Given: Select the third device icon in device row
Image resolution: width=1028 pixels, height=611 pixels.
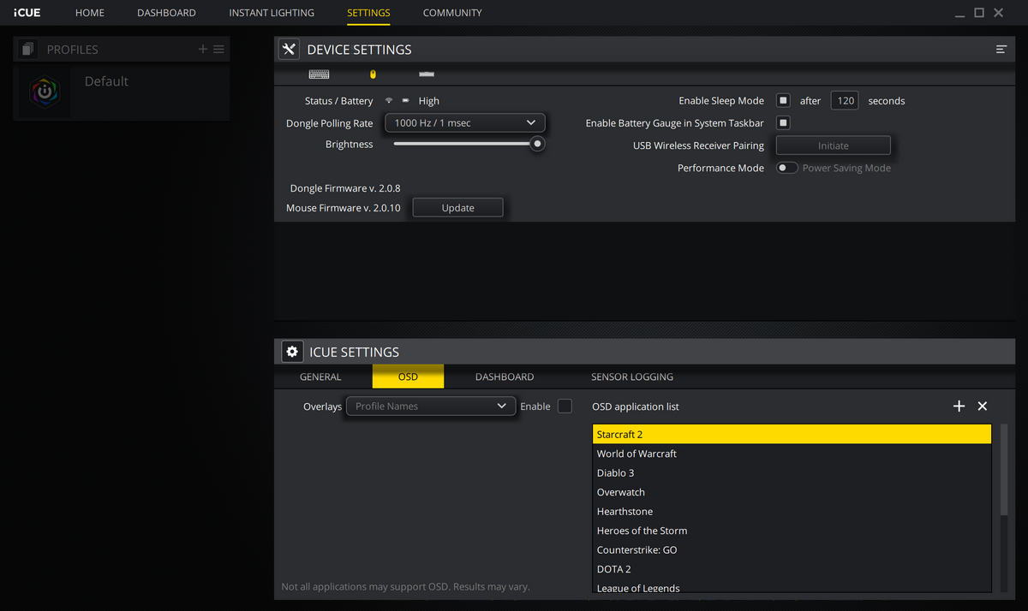Looking at the screenshot, I should pos(426,74).
